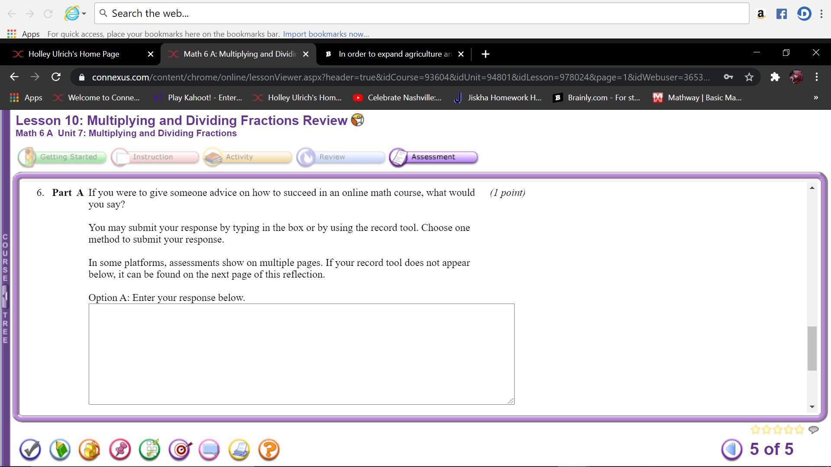Open the green checklist icon
831x467 pixels.
pos(150,450)
